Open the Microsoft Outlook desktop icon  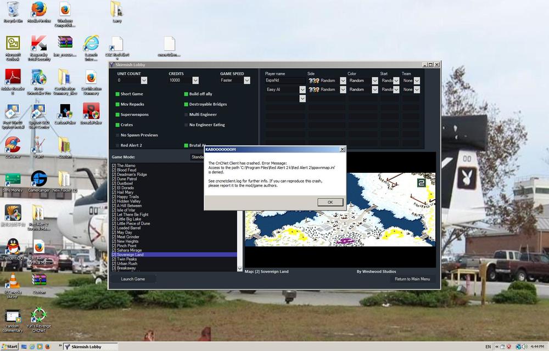[x=13, y=48]
